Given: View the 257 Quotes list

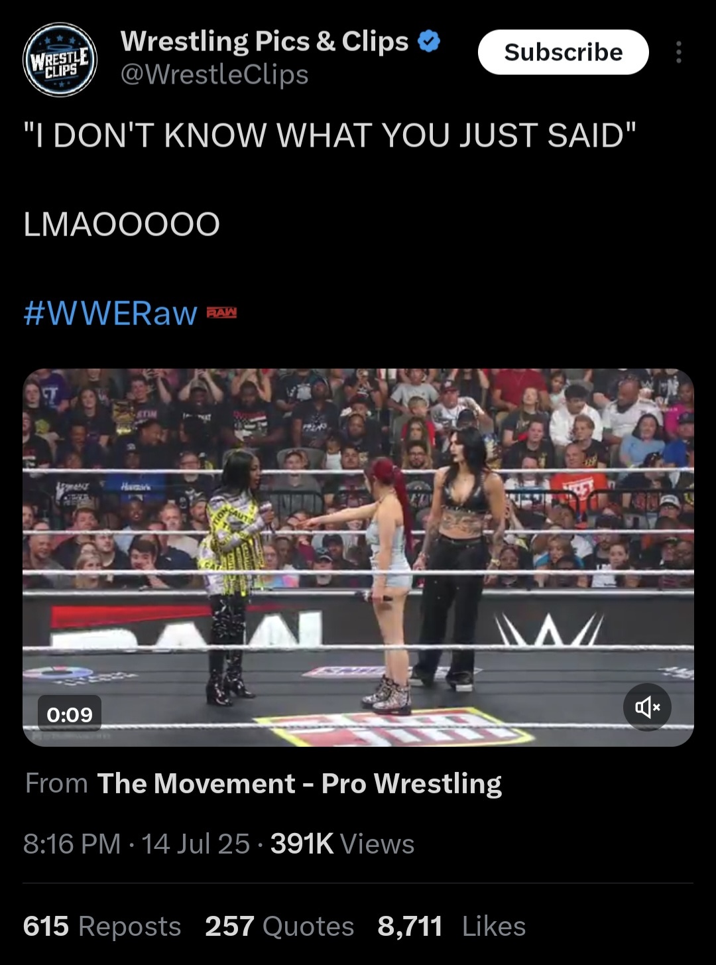Looking at the screenshot, I should click(279, 926).
